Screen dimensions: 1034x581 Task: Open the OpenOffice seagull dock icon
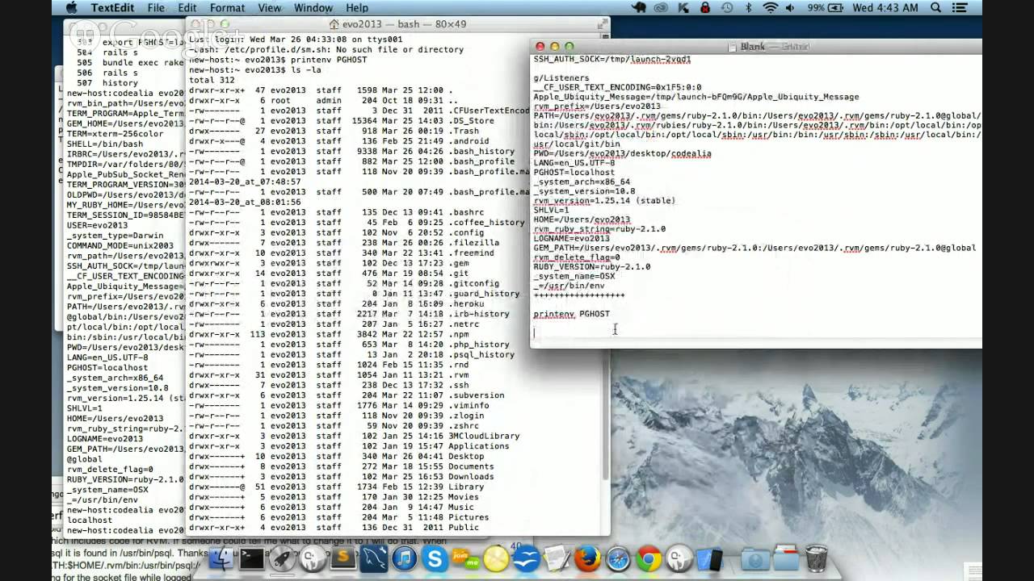point(526,558)
